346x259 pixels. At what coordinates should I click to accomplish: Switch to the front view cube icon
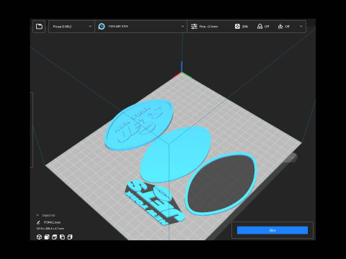[x=47, y=237]
